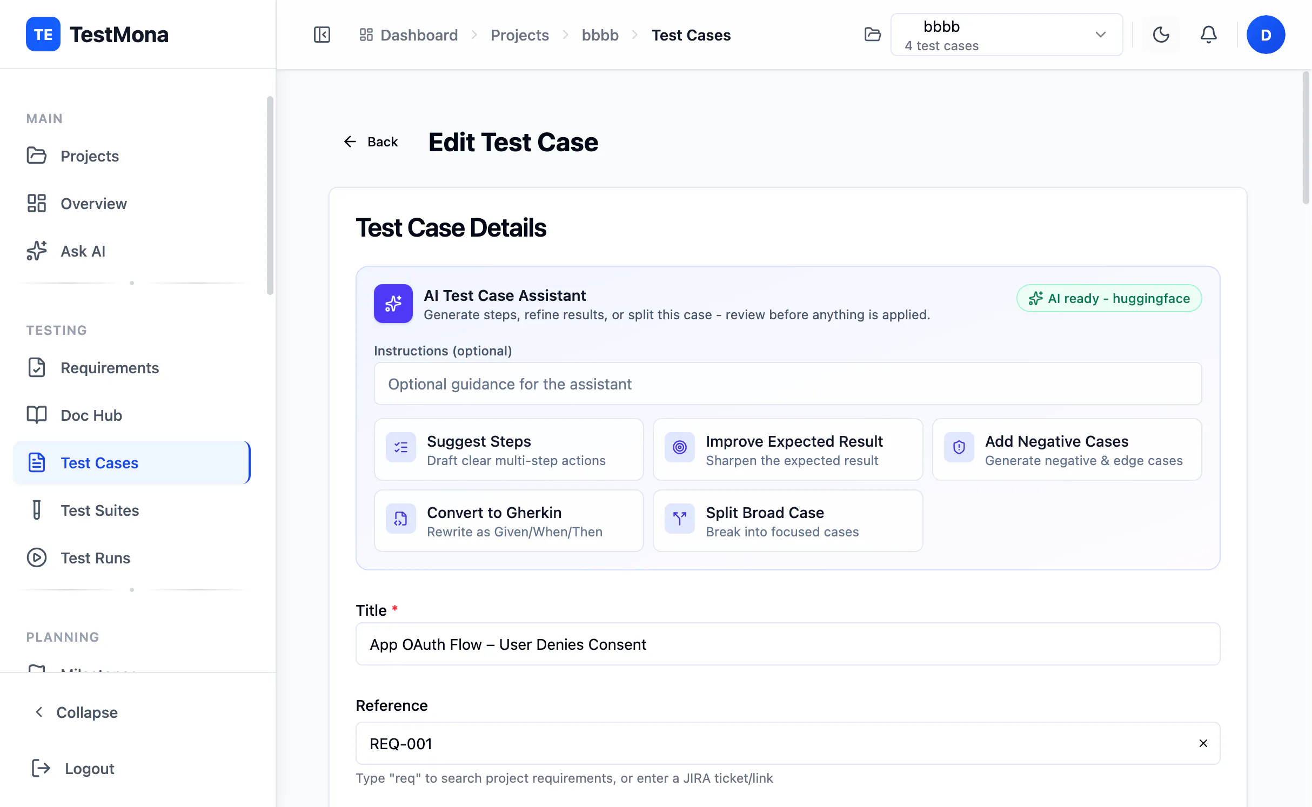Open Test Runs in the sidebar
Image resolution: width=1312 pixels, height=807 pixels.
pos(132,558)
